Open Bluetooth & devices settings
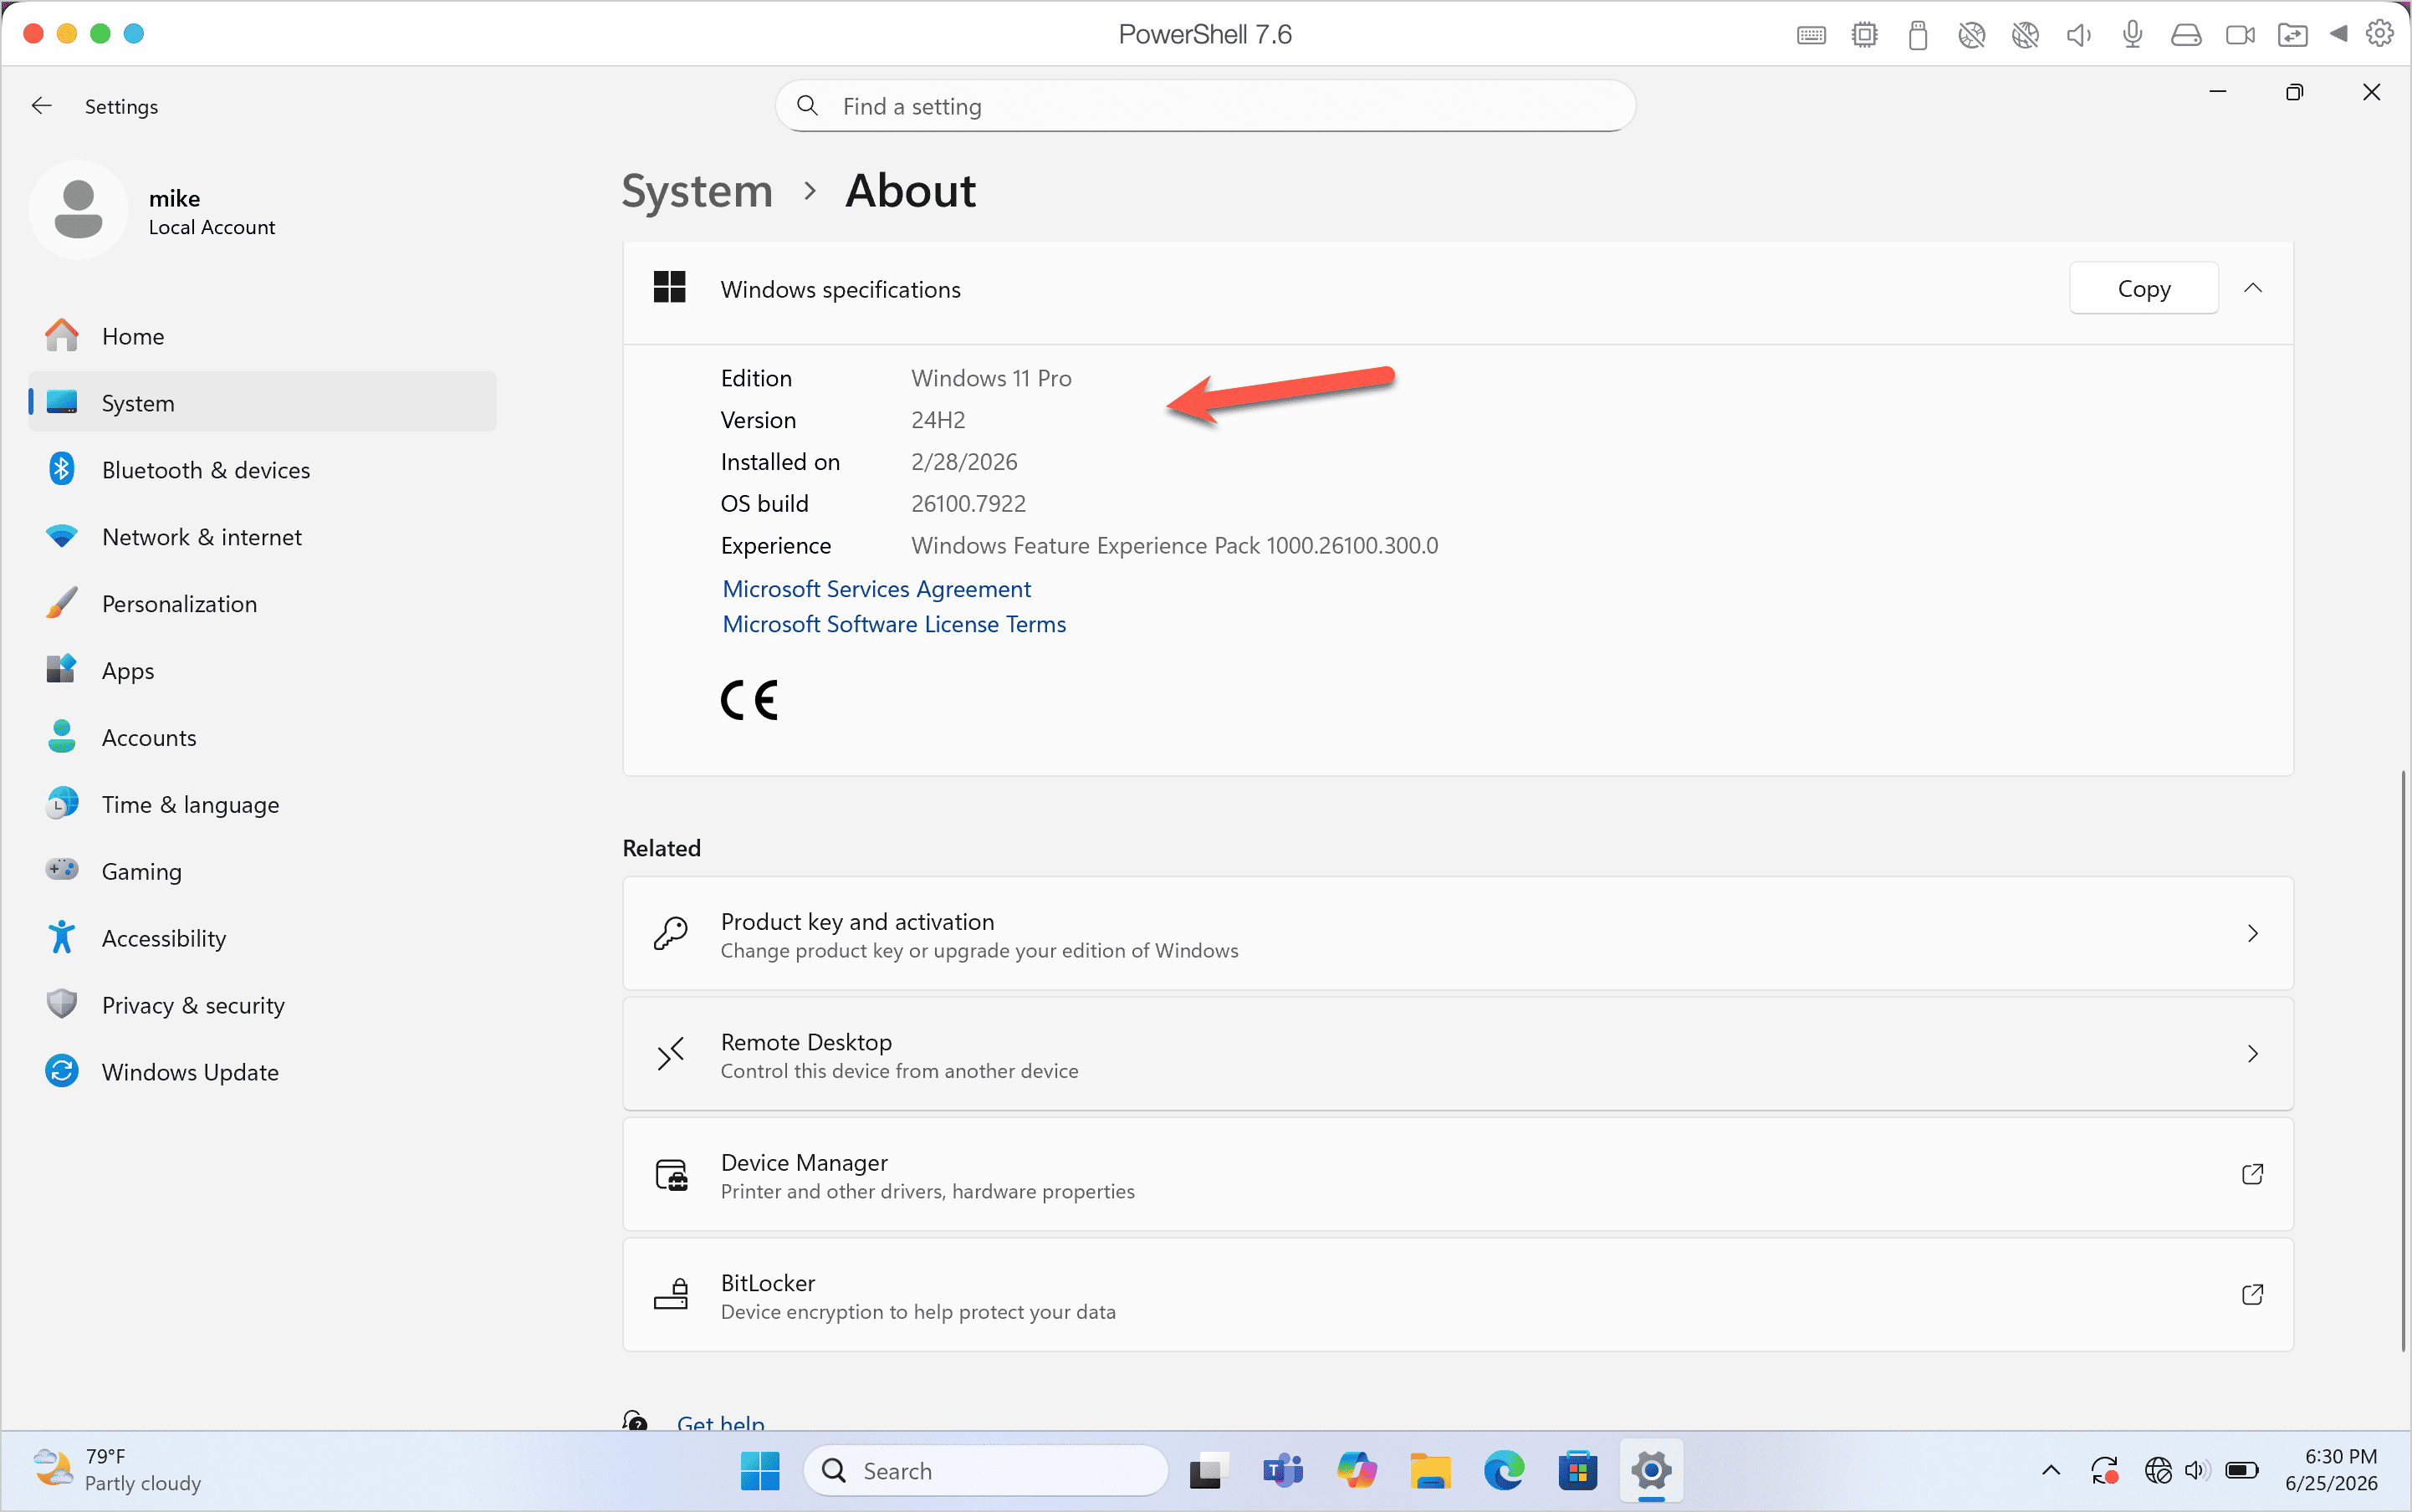2412x1512 pixels. pyautogui.click(x=262, y=470)
